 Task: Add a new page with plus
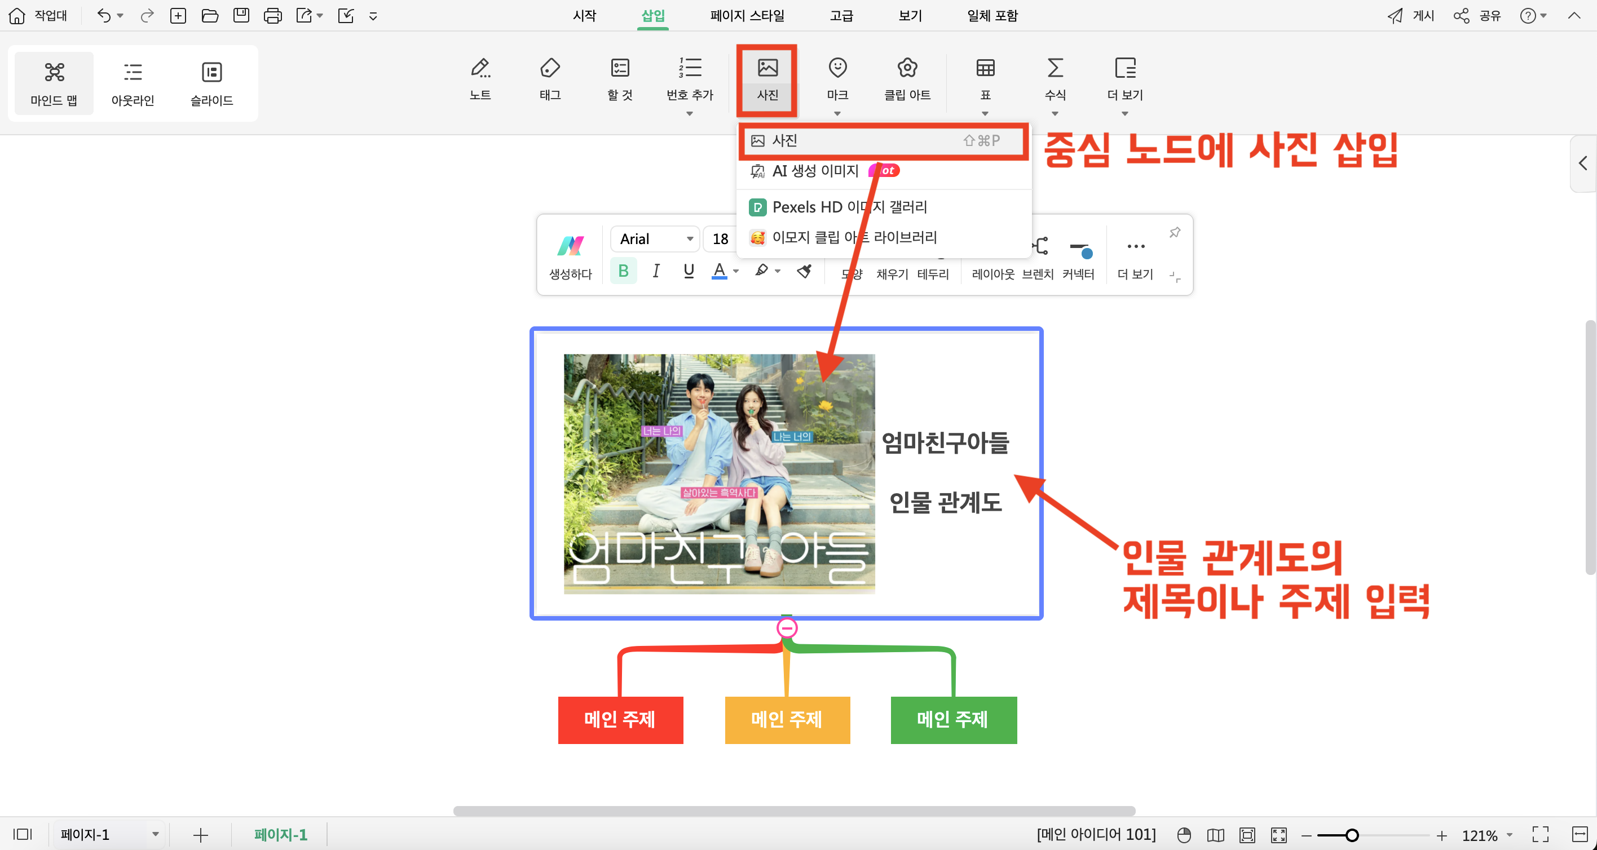200,835
